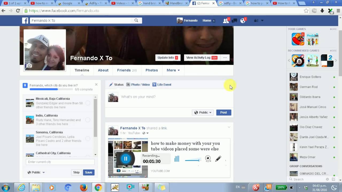Click the Facebook logo icon
This screenshot has height=192, width=342.
point(25,21)
